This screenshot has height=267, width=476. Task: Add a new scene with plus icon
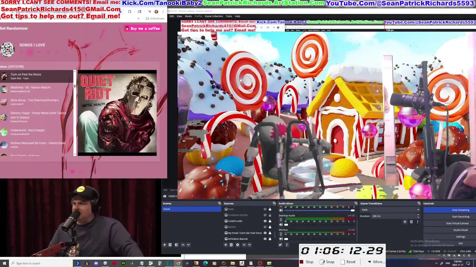tap(164, 245)
